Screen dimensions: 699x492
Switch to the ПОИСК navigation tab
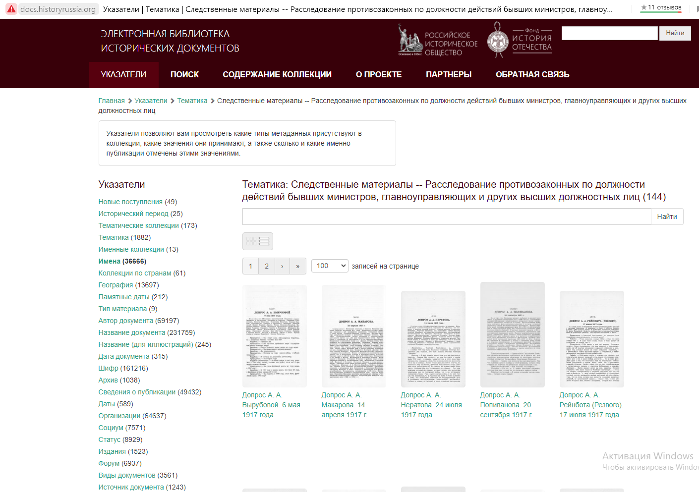pyautogui.click(x=184, y=74)
